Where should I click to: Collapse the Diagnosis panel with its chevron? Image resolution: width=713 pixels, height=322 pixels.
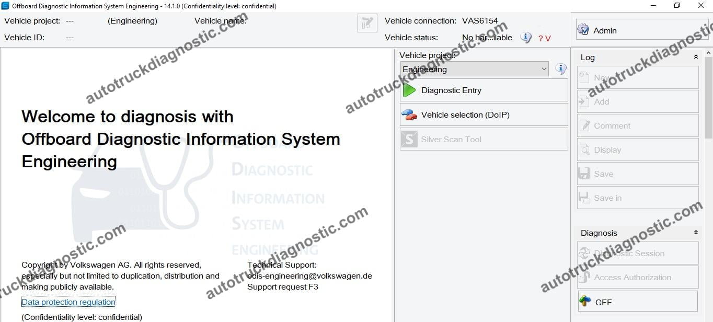[x=696, y=232]
